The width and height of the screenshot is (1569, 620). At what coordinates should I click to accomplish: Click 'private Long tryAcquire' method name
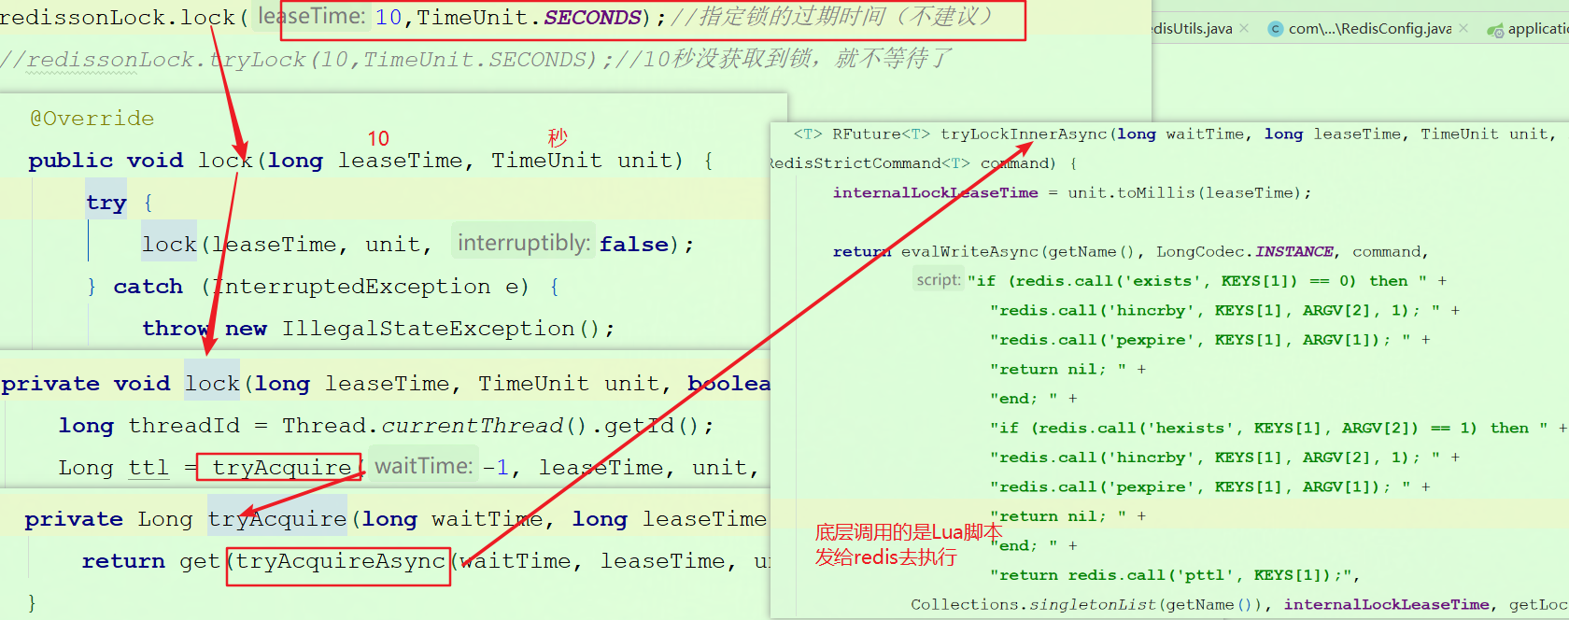277,518
